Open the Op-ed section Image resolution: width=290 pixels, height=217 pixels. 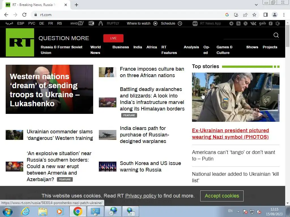(206, 50)
